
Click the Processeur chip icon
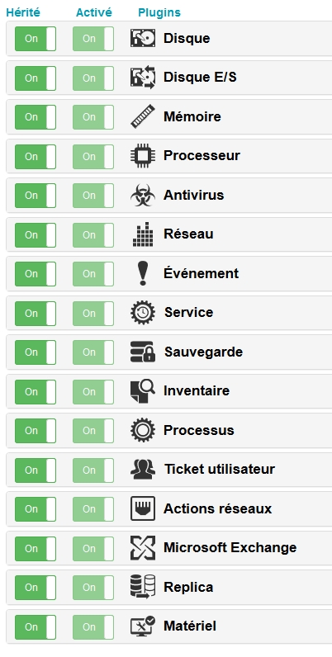click(x=143, y=156)
